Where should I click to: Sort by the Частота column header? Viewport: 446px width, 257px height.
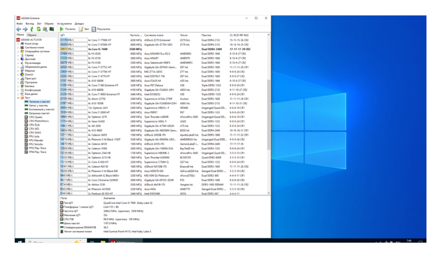point(136,35)
